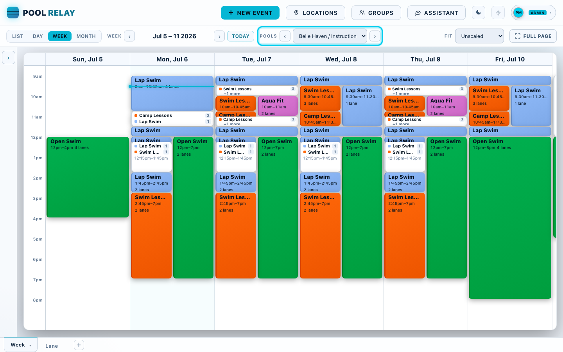Open the Assistant chat
Screen dimensions: 563x352
coord(436,13)
